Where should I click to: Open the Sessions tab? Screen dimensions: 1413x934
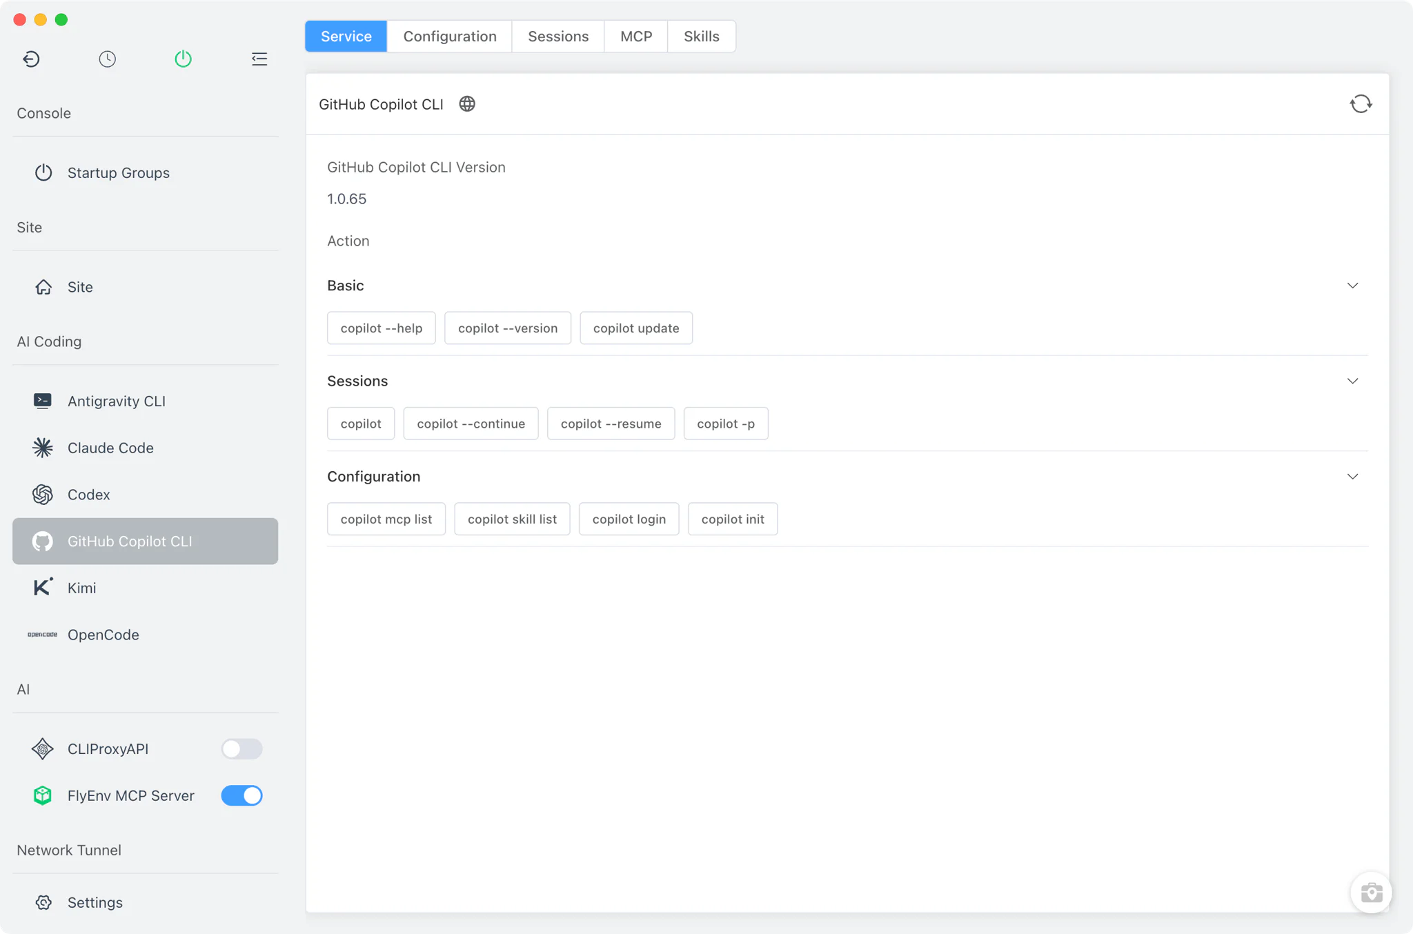[558, 37]
